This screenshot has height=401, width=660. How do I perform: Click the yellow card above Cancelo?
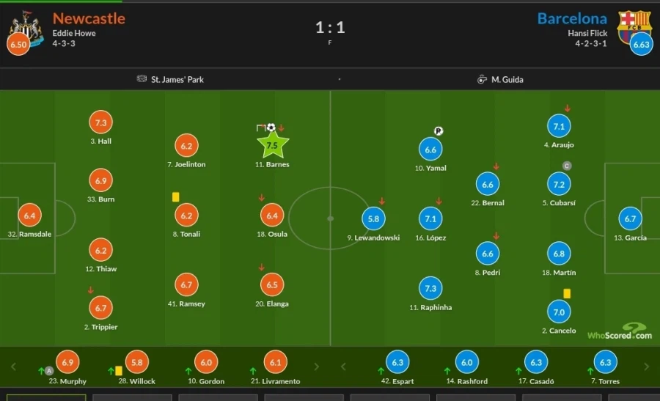pyautogui.click(x=567, y=293)
